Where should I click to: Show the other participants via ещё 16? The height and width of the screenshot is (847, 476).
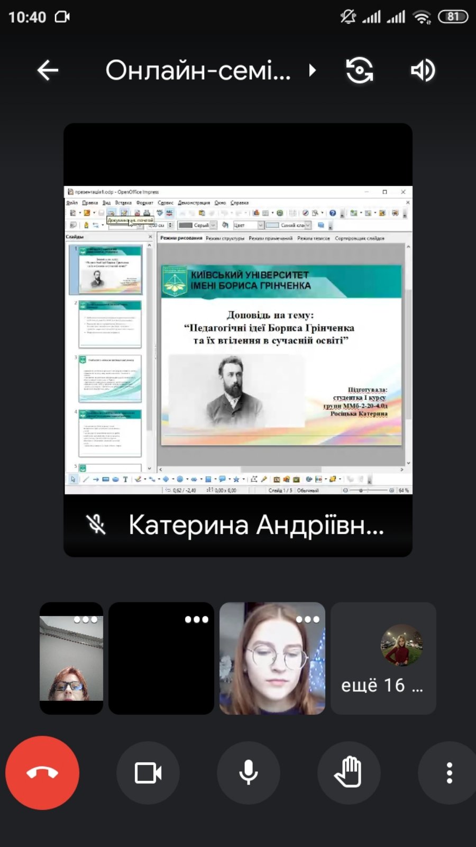tap(383, 686)
